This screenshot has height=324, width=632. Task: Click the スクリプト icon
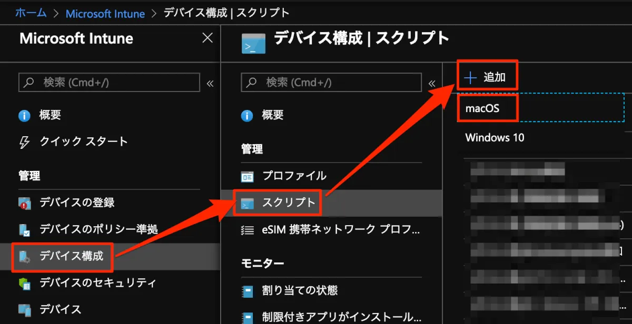pos(247,203)
